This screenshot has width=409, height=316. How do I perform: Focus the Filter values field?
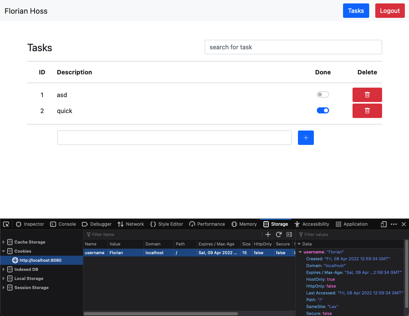pos(353,234)
